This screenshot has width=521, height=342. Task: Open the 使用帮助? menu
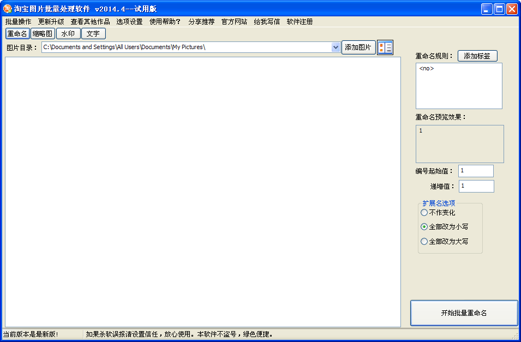165,22
